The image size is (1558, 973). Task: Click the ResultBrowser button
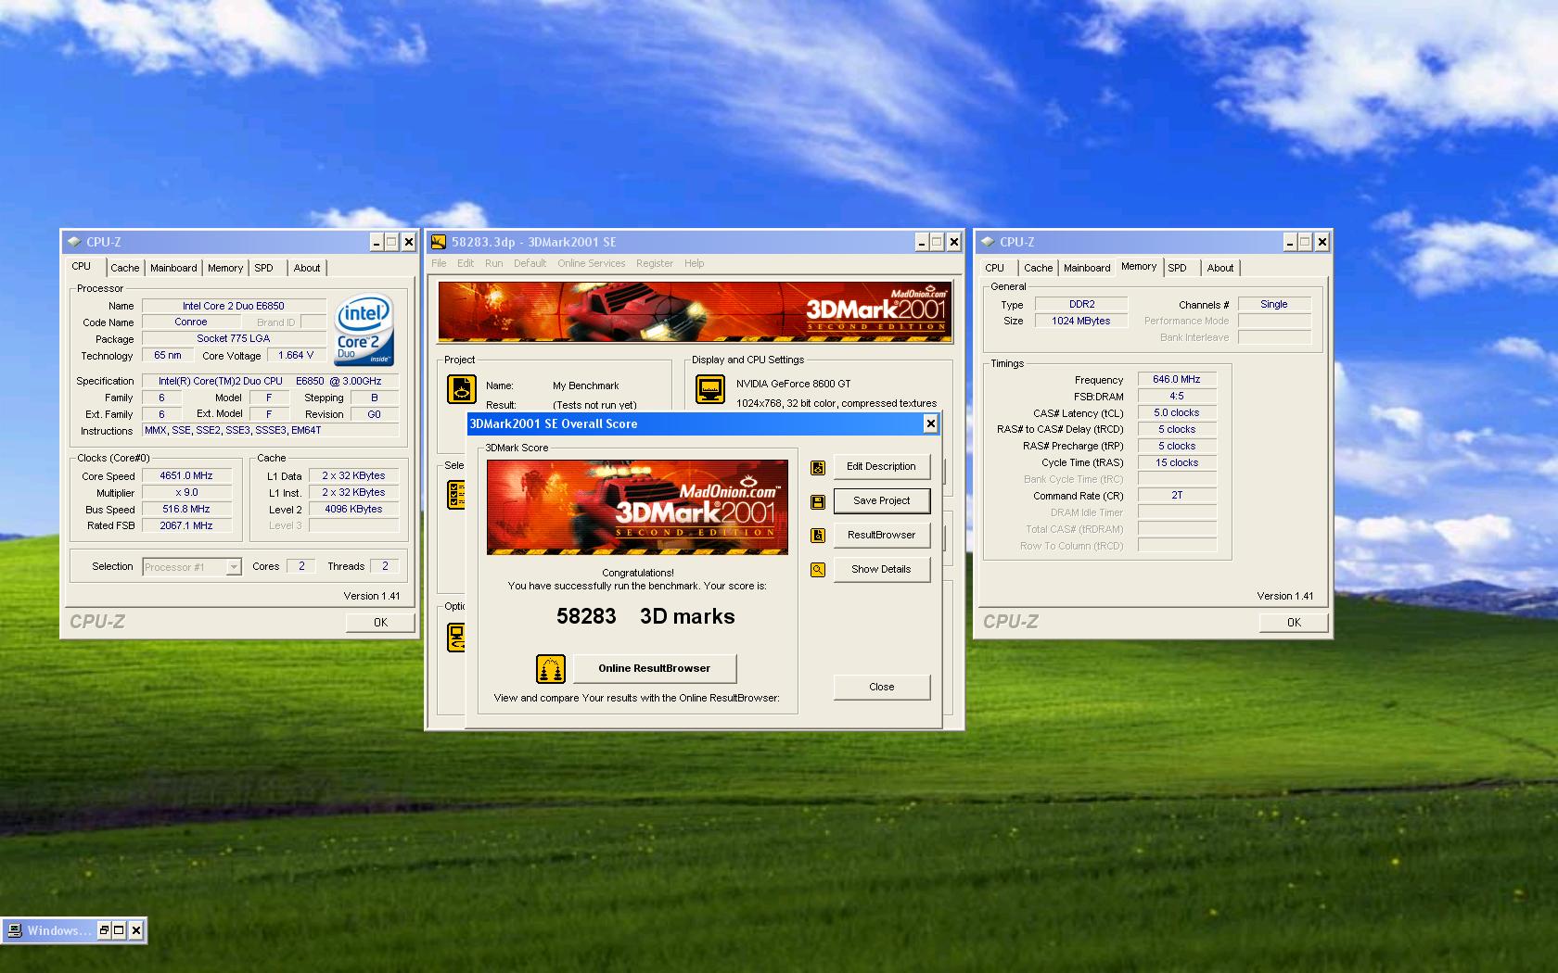(x=881, y=535)
